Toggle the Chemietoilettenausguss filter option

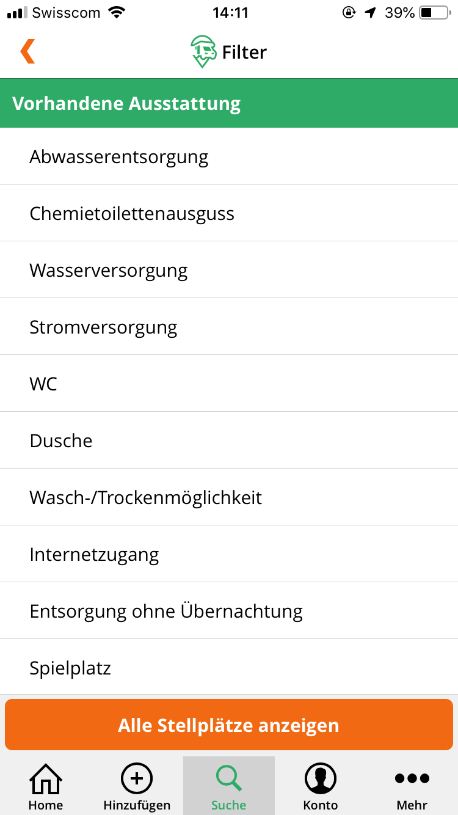[x=229, y=213]
